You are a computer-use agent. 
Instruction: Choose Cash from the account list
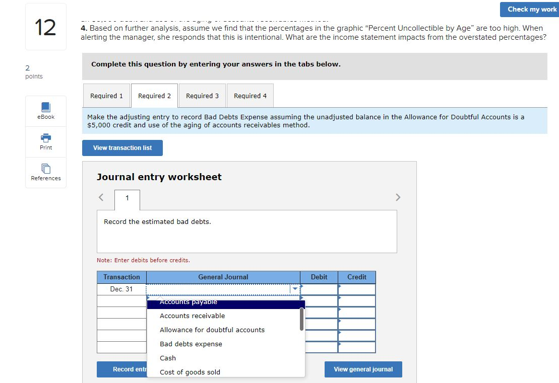[x=223, y=358]
